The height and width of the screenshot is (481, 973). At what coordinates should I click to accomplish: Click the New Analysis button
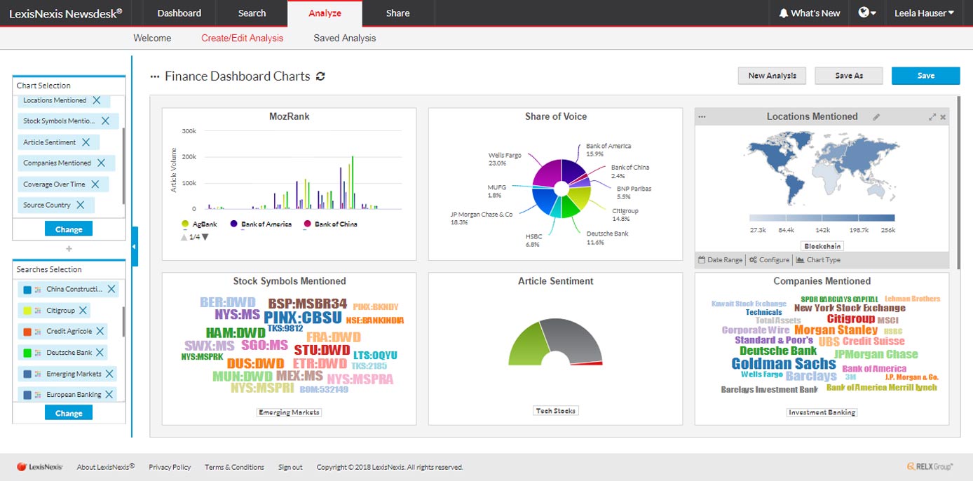[x=772, y=76]
